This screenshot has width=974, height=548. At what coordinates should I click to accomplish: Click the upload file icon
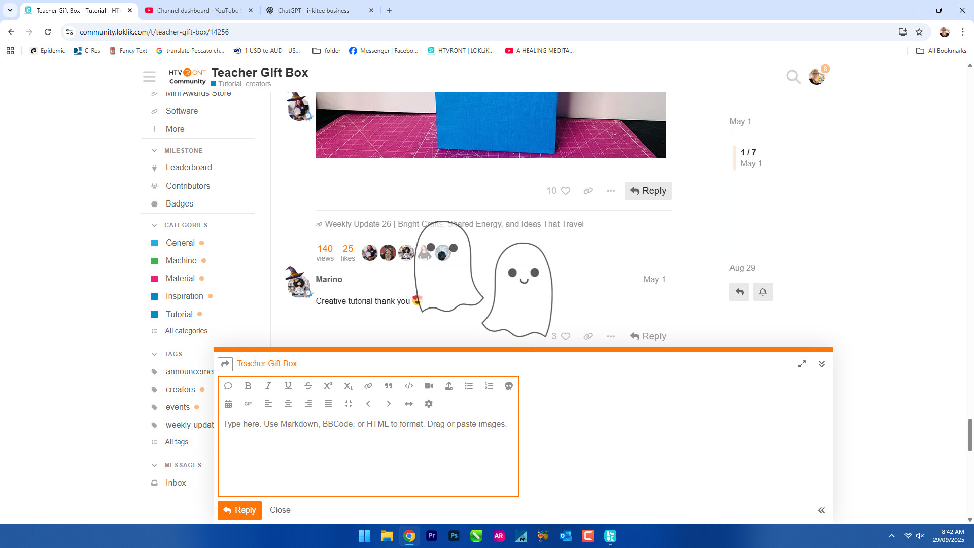448,386
